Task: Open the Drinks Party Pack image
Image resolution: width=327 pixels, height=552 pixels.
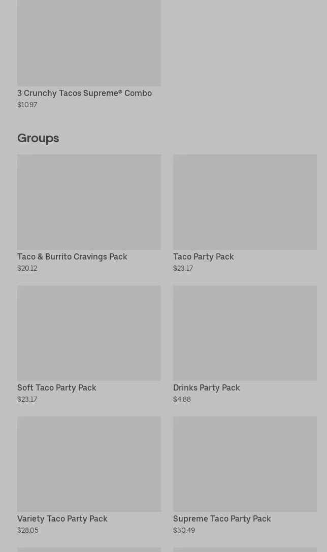Action: [x=245, y=333]
